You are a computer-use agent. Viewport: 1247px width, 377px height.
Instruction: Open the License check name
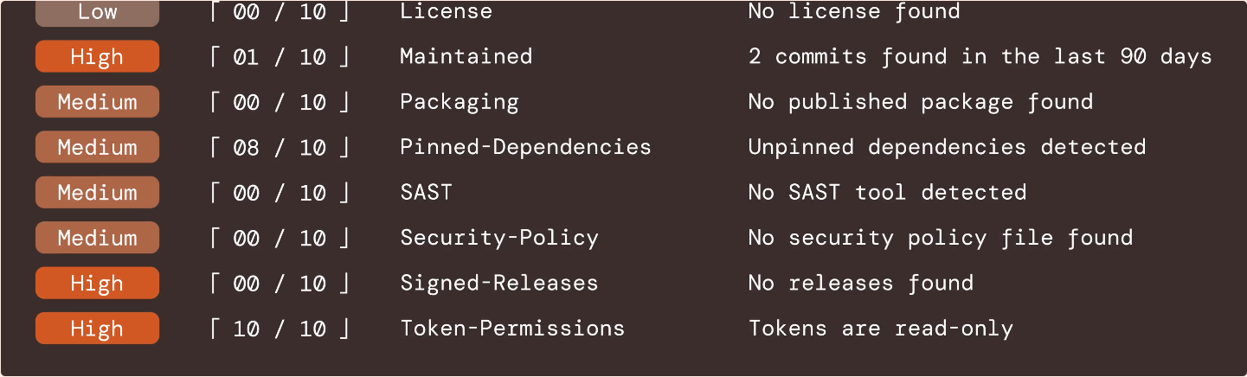pyautogui.click(x=446, y=12)
